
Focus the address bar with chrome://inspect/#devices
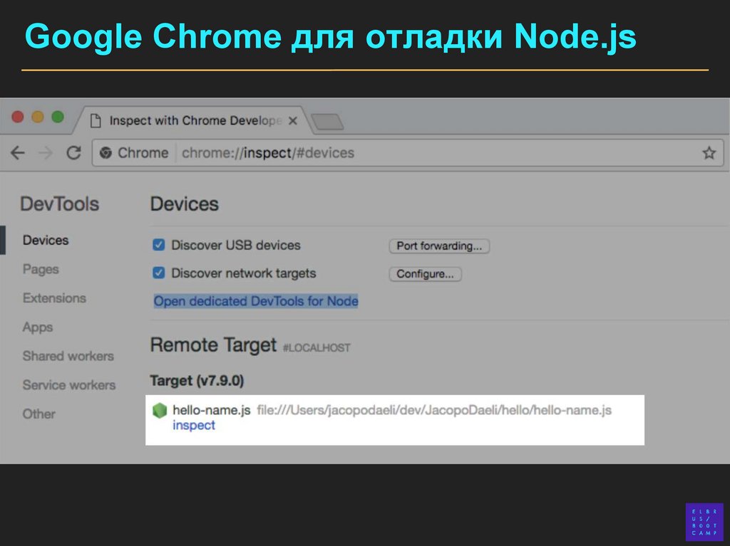coord(407,152)
